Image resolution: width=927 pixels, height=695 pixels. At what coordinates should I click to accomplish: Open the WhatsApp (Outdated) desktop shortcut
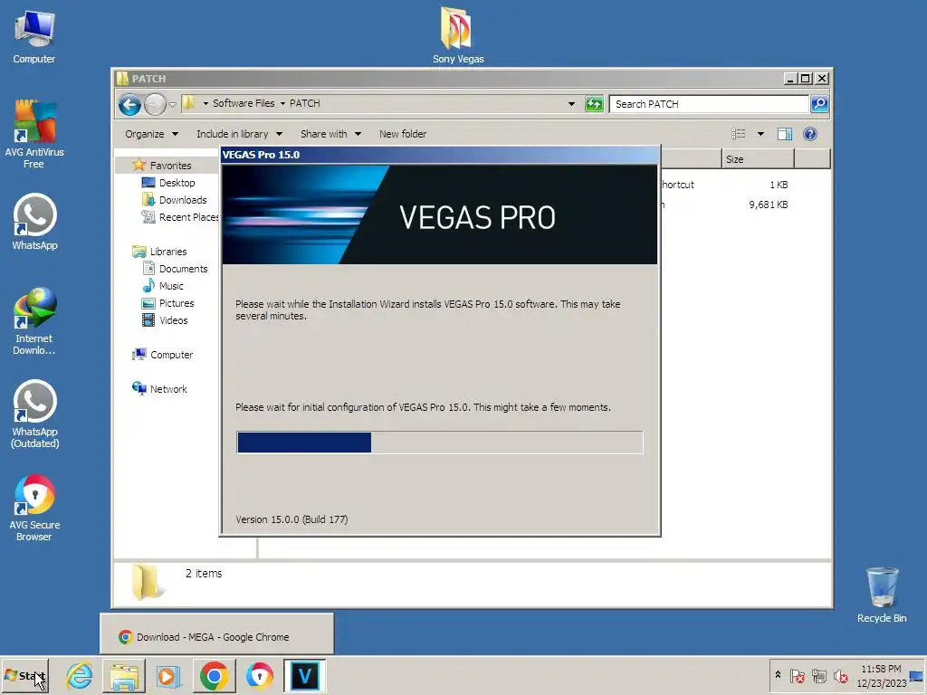click(x=35, y=414)
